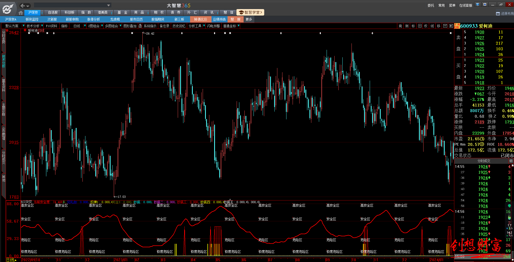
Task: Click 闪电预警 button
Action: click(213, 26)
